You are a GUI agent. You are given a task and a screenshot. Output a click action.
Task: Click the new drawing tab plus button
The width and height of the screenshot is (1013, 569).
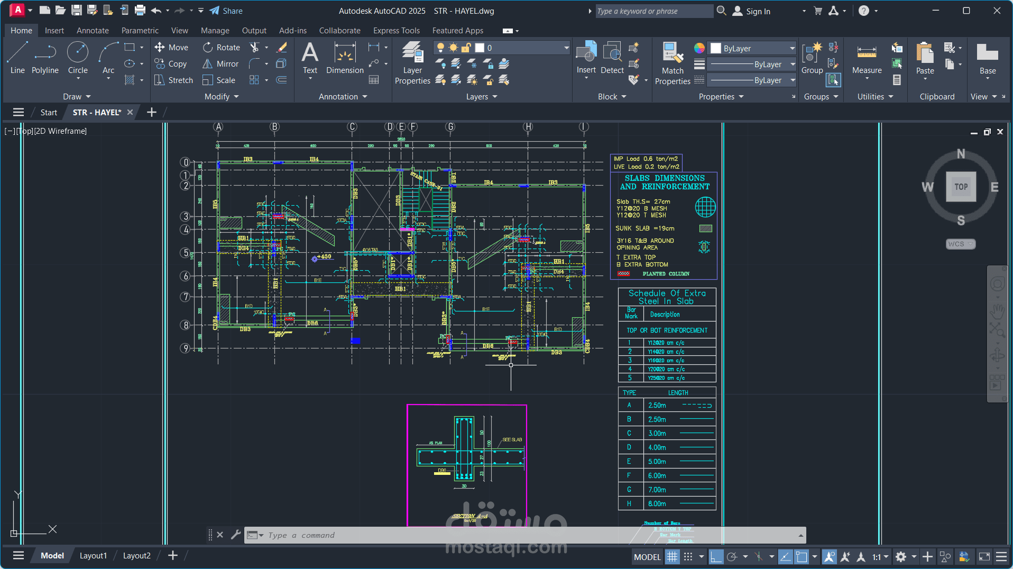151,112
